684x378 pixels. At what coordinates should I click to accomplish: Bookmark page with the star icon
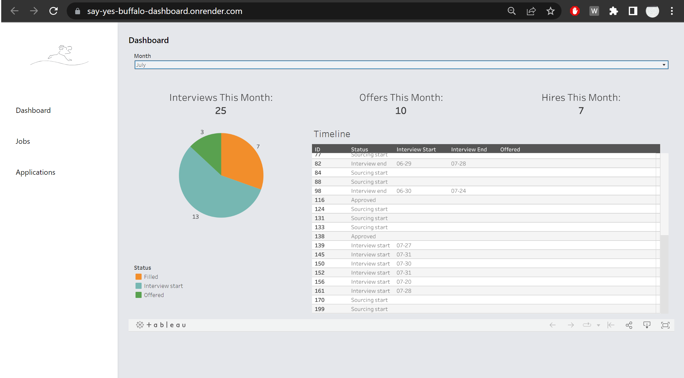[550, 11]
